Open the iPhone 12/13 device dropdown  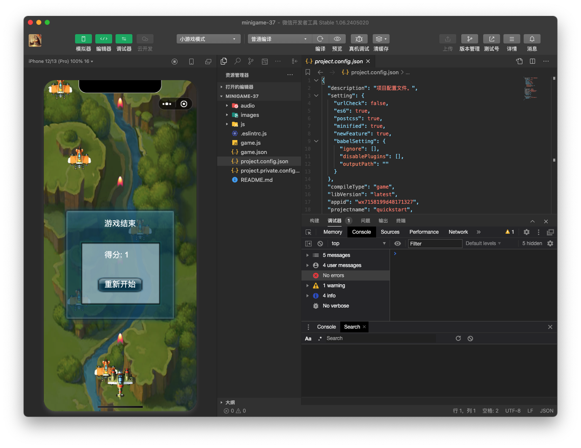click(x=60, y=61)
